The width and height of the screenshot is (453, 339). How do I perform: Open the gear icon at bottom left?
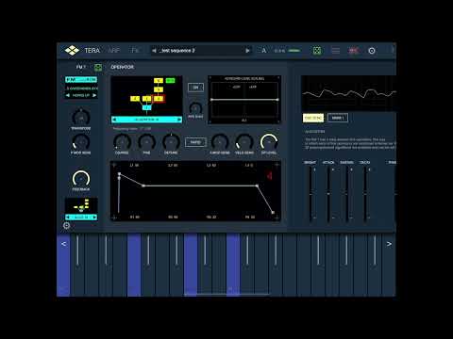(x=66, y=225)
